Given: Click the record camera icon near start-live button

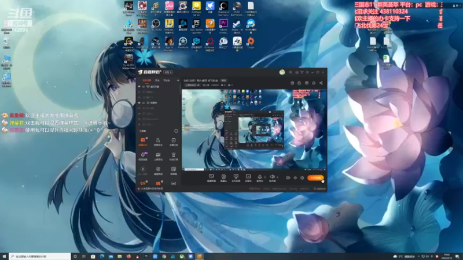Looking at the screenshot, I should [x=288, y=178].
